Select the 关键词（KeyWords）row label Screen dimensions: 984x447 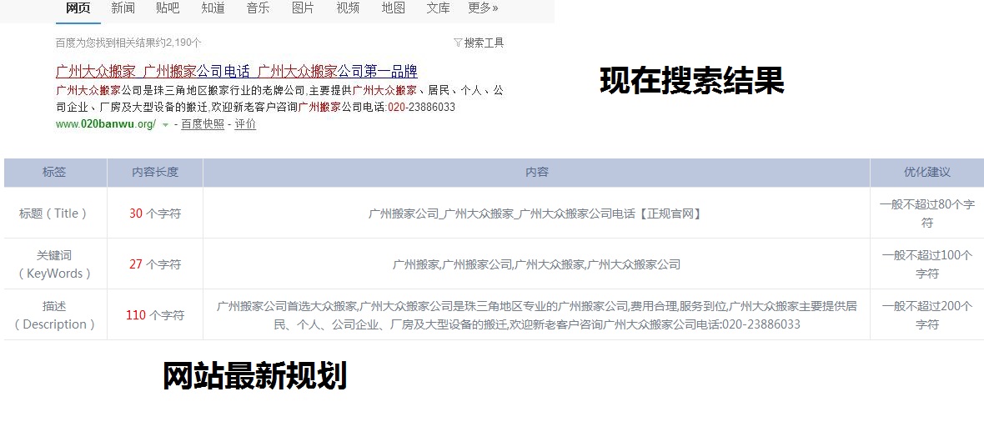pyautogui.click(x=54, y=264)
